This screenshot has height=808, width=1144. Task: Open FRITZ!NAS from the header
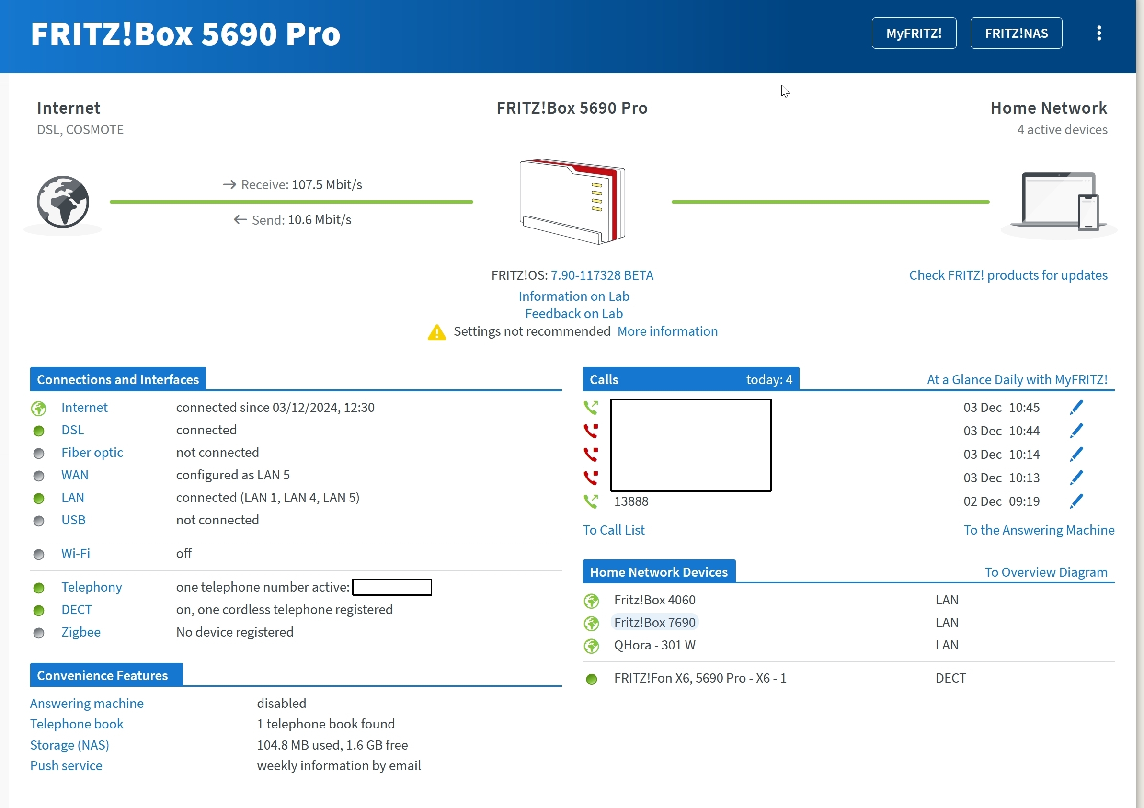(1016, 34)
